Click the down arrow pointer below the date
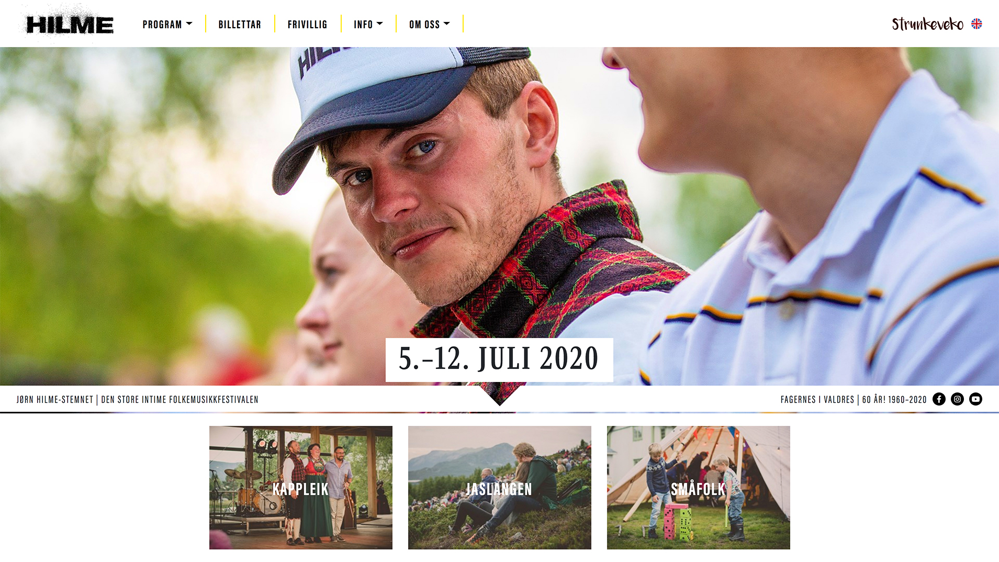 click(499, 396)
